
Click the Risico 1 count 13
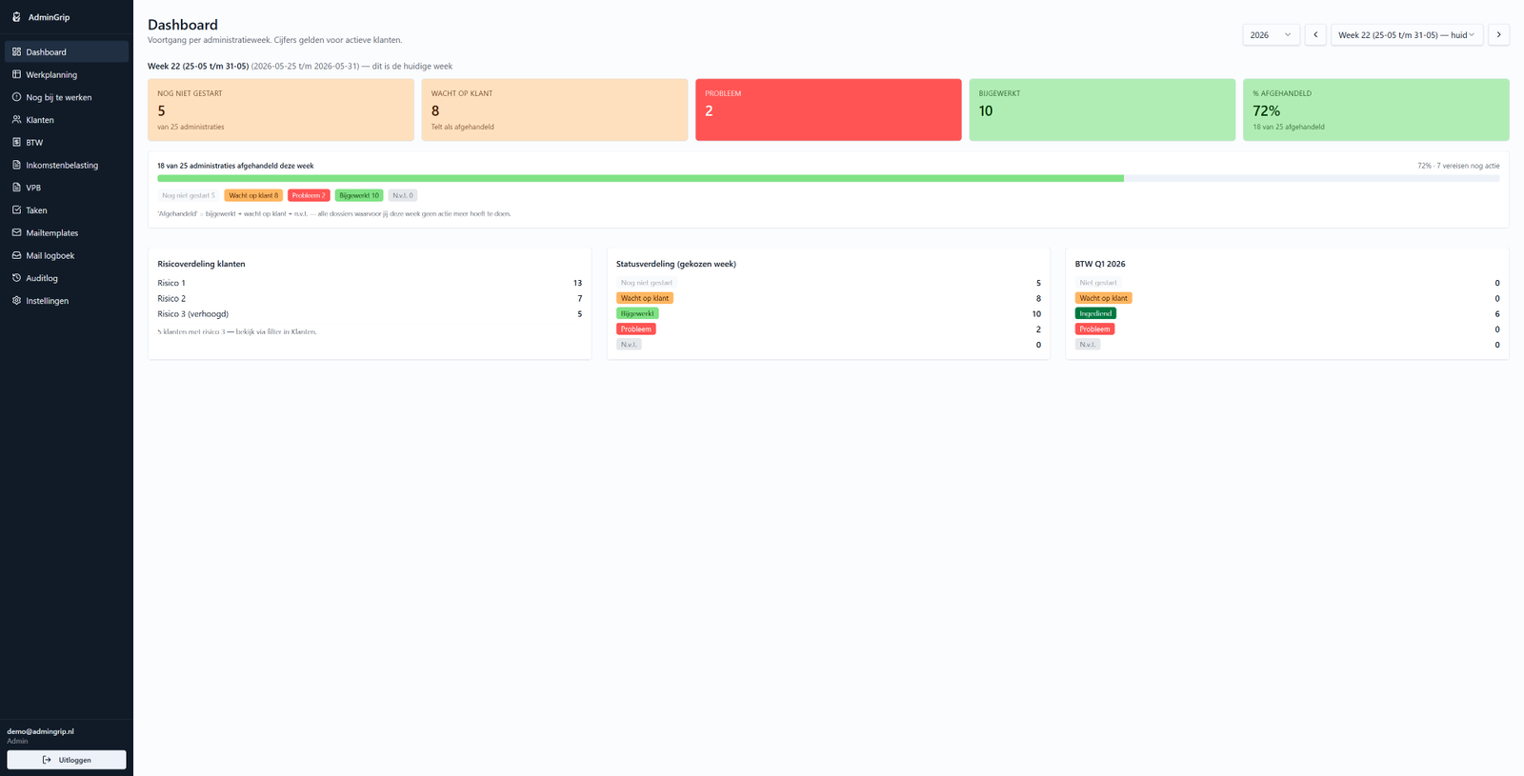[x=577, y=283]
